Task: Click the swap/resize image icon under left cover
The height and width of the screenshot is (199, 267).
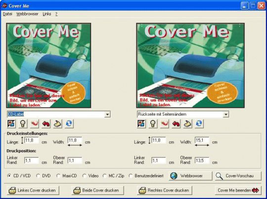Action: (11, 124)
